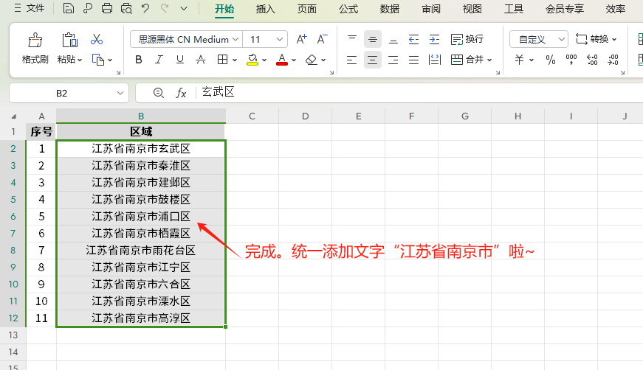
Task: Toggle Bold formatting
Action: (139, 60)
